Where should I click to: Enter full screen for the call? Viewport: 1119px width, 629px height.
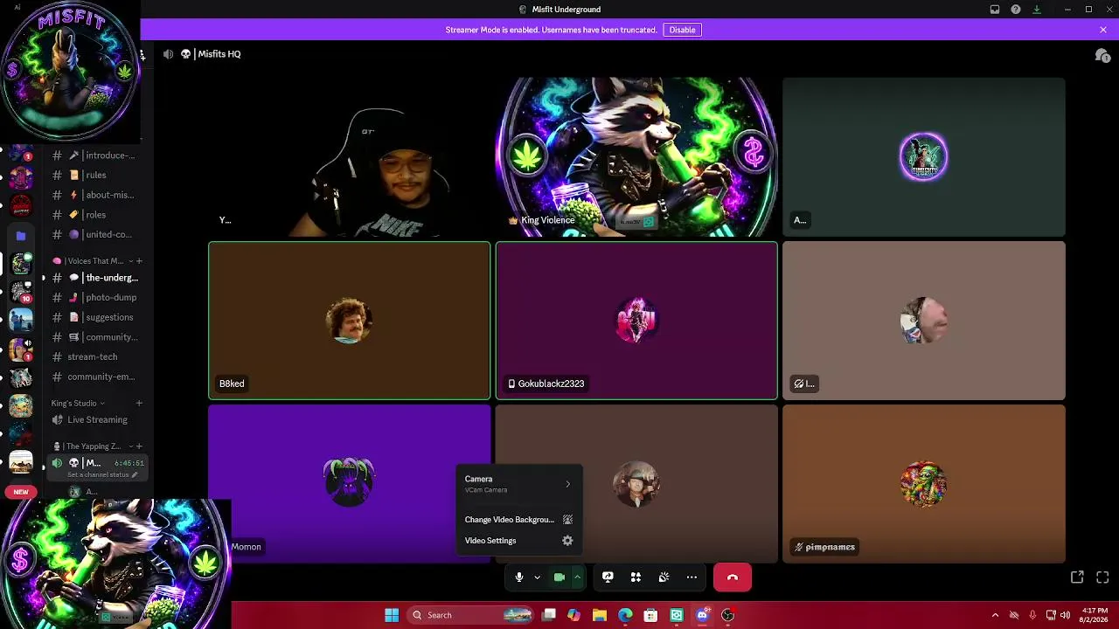(x=1102, y=577)
